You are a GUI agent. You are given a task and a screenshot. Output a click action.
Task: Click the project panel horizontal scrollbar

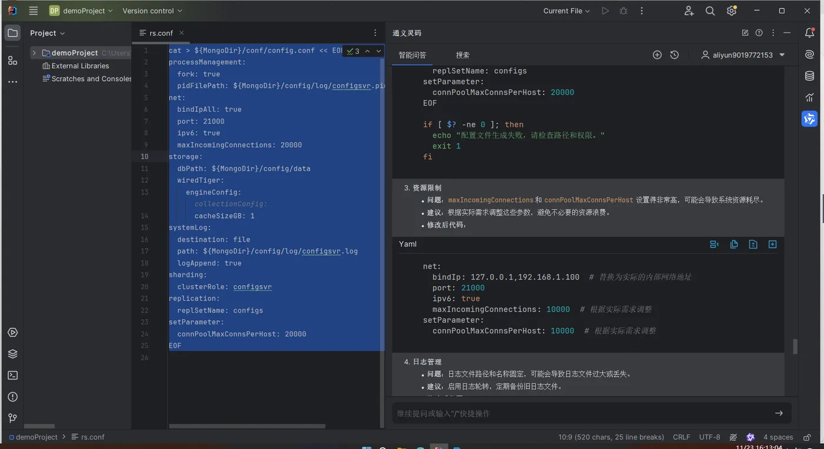coord(39,426)
